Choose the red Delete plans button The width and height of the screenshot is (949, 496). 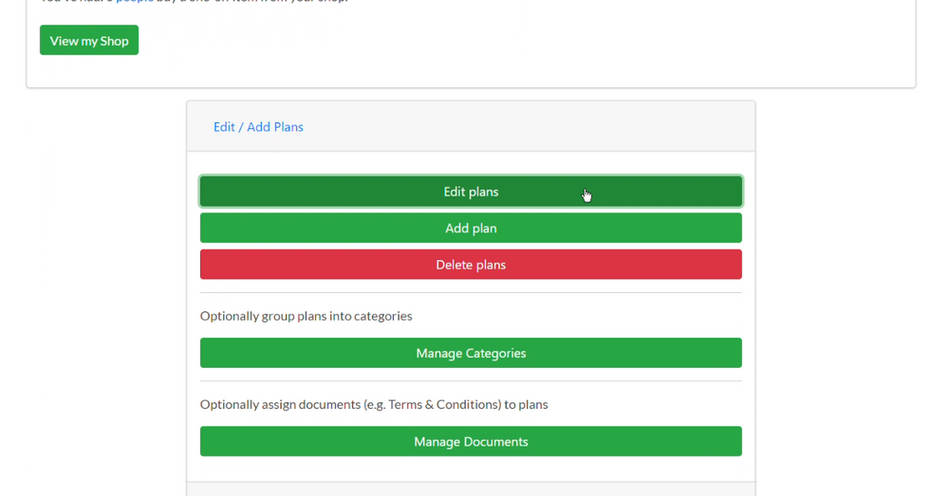(471, 265)
